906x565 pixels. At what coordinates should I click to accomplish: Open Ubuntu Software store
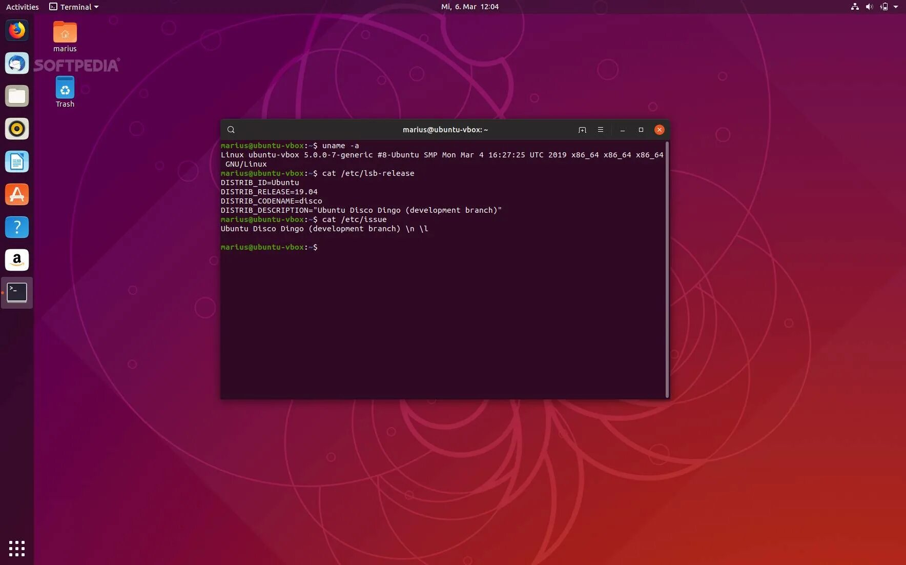(17, 194)
